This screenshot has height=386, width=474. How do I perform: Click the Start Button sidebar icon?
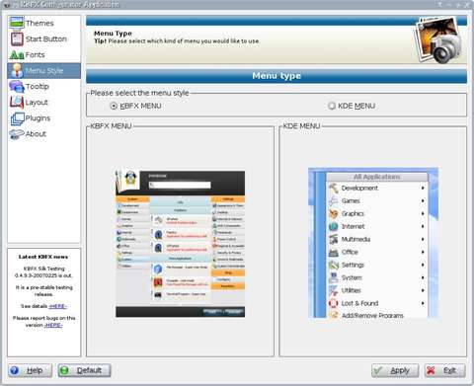(x=17, y=39)
